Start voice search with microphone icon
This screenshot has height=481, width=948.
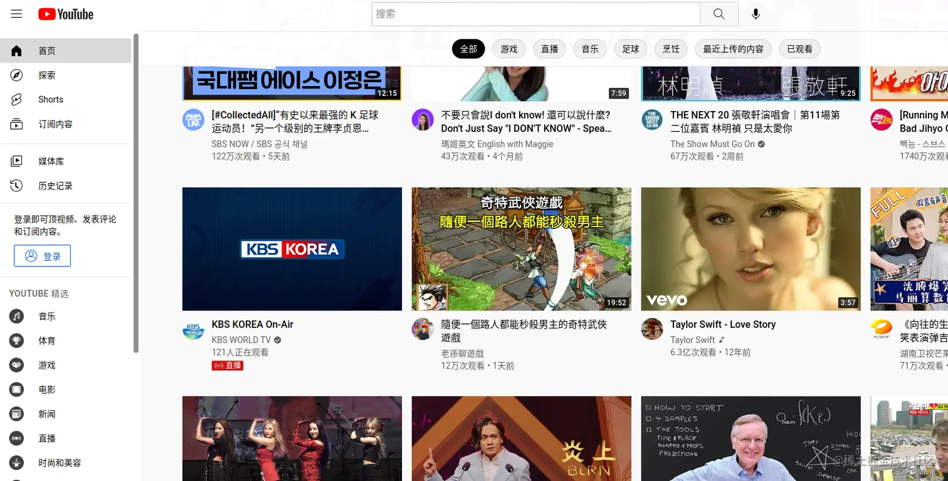(756, 14)
